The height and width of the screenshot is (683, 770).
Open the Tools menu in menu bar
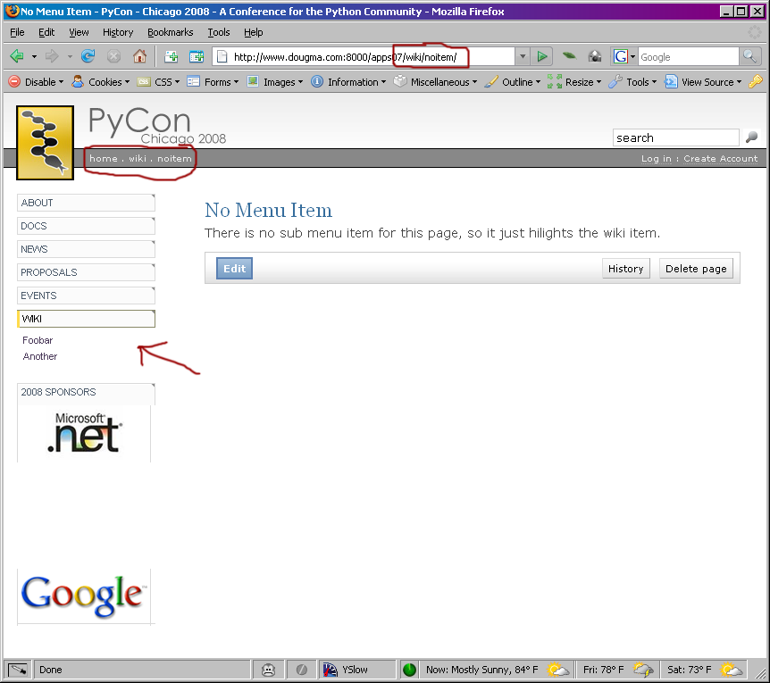pyautogui.click(x=219, y=32)
